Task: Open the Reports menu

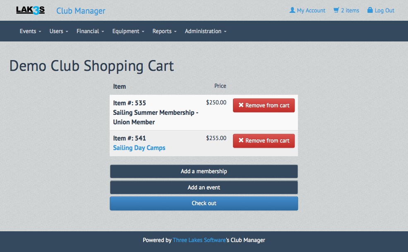Action: pos(164,31)
